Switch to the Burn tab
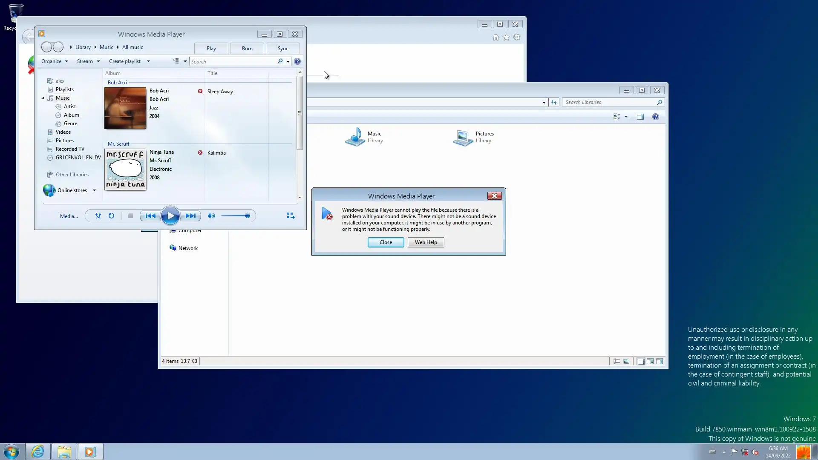This screenshot has width=818, height=460. tap(247, 49)
